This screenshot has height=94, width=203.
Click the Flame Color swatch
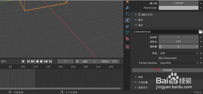coord(178,8)
